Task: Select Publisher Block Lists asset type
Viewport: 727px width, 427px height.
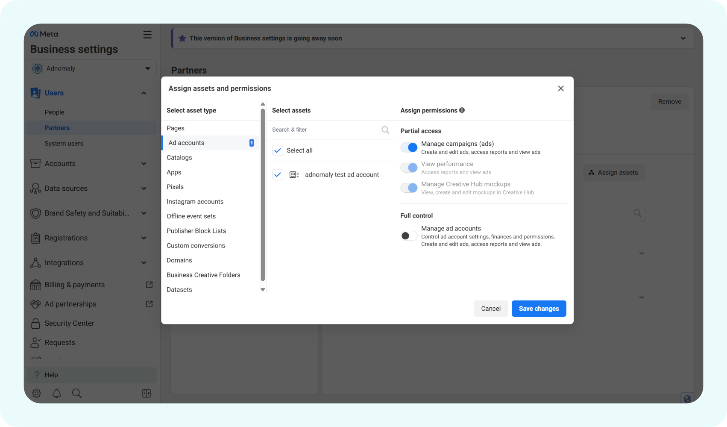Action: (211, 231)
